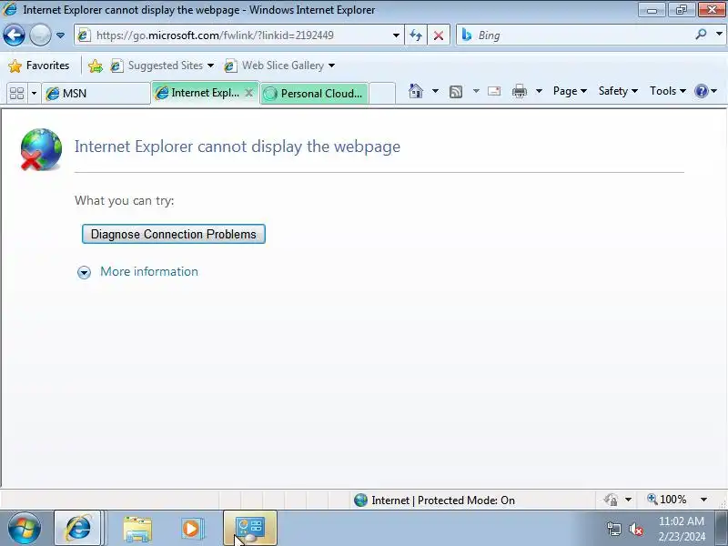The image size is (728, 546).
Task: Open the address bar autocomplete dropdown
Action: point(396,35)
